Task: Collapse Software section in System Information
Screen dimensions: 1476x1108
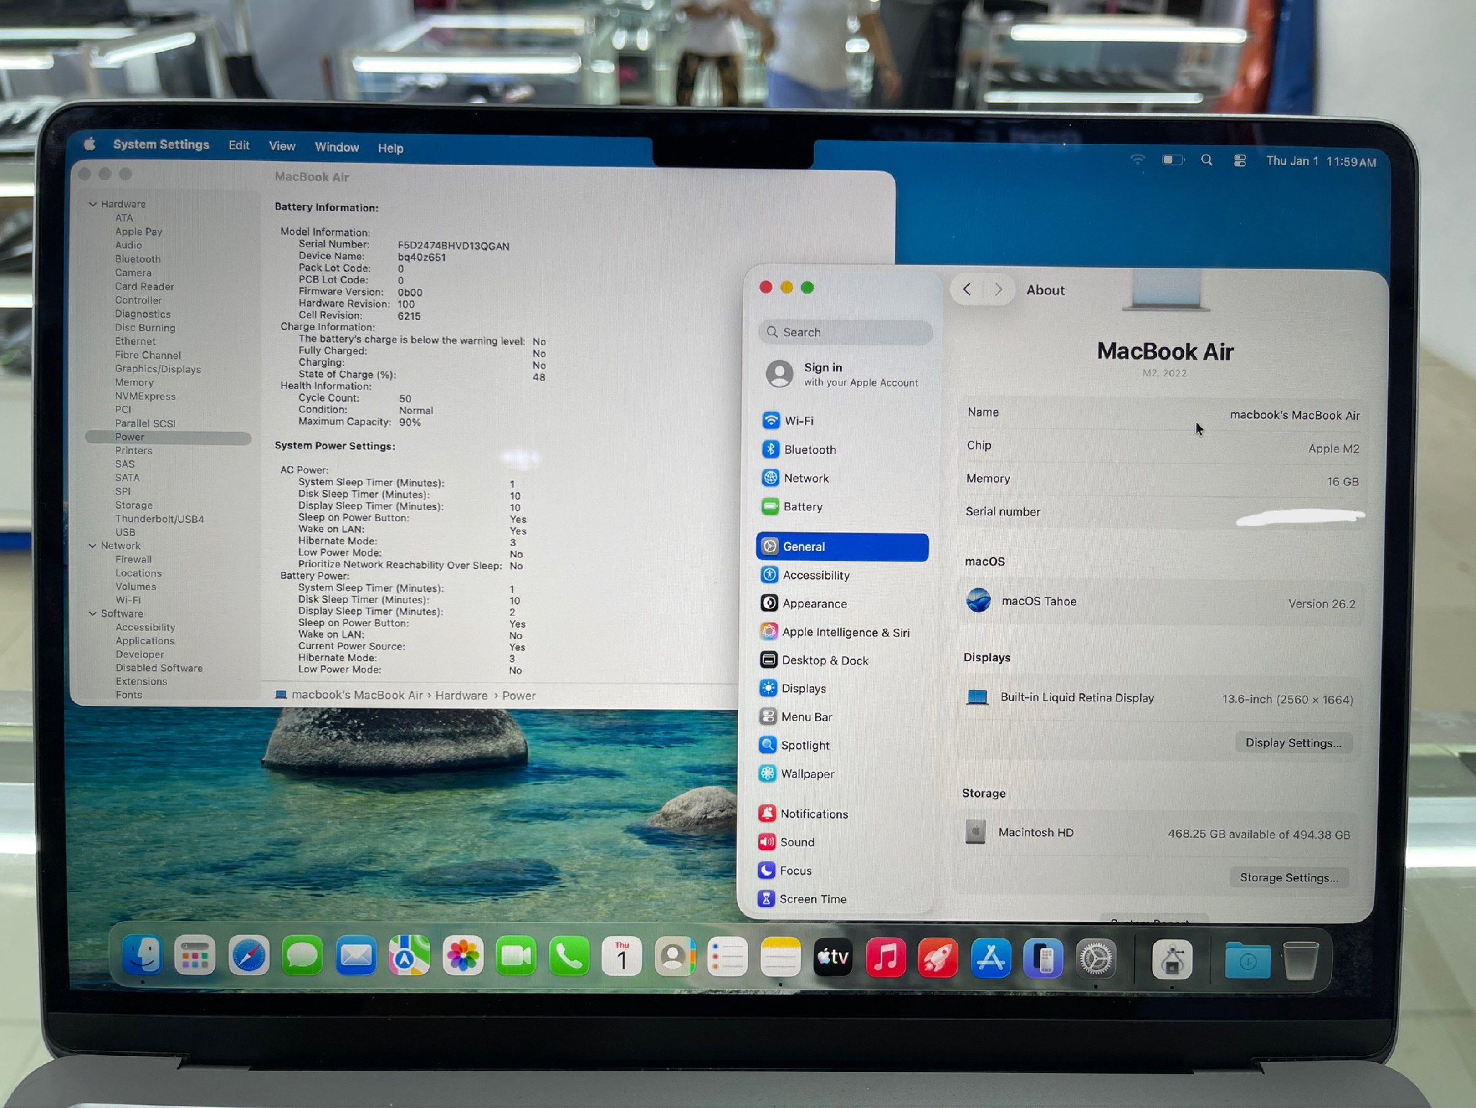Action: [93, 614]
